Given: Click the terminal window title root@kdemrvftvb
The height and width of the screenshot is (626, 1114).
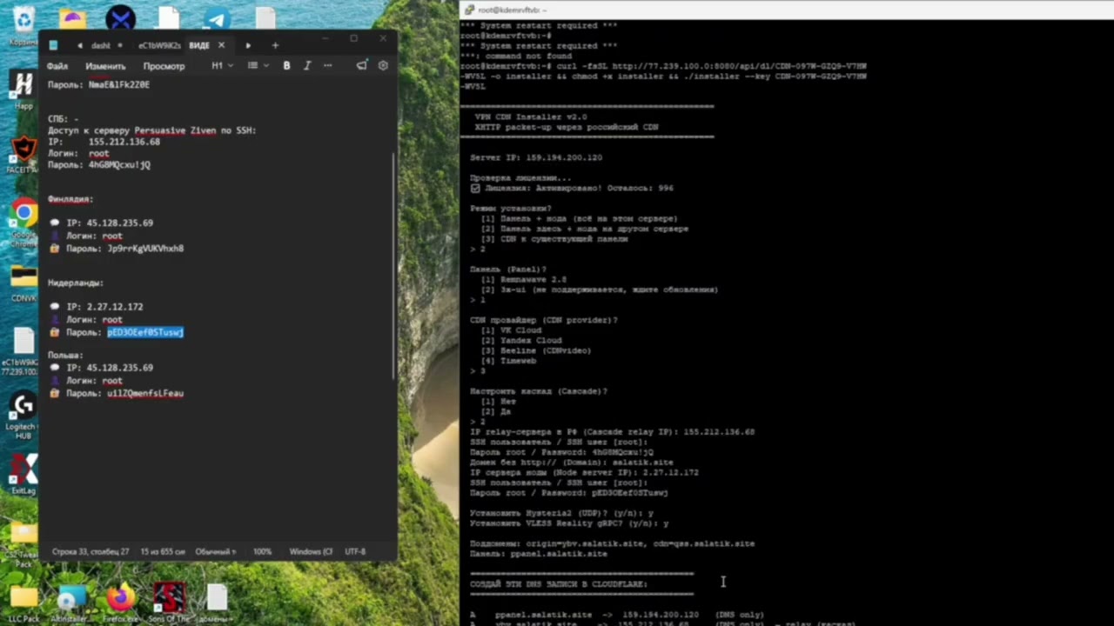Looking at the screenshot, I should [x=513, y=10].
